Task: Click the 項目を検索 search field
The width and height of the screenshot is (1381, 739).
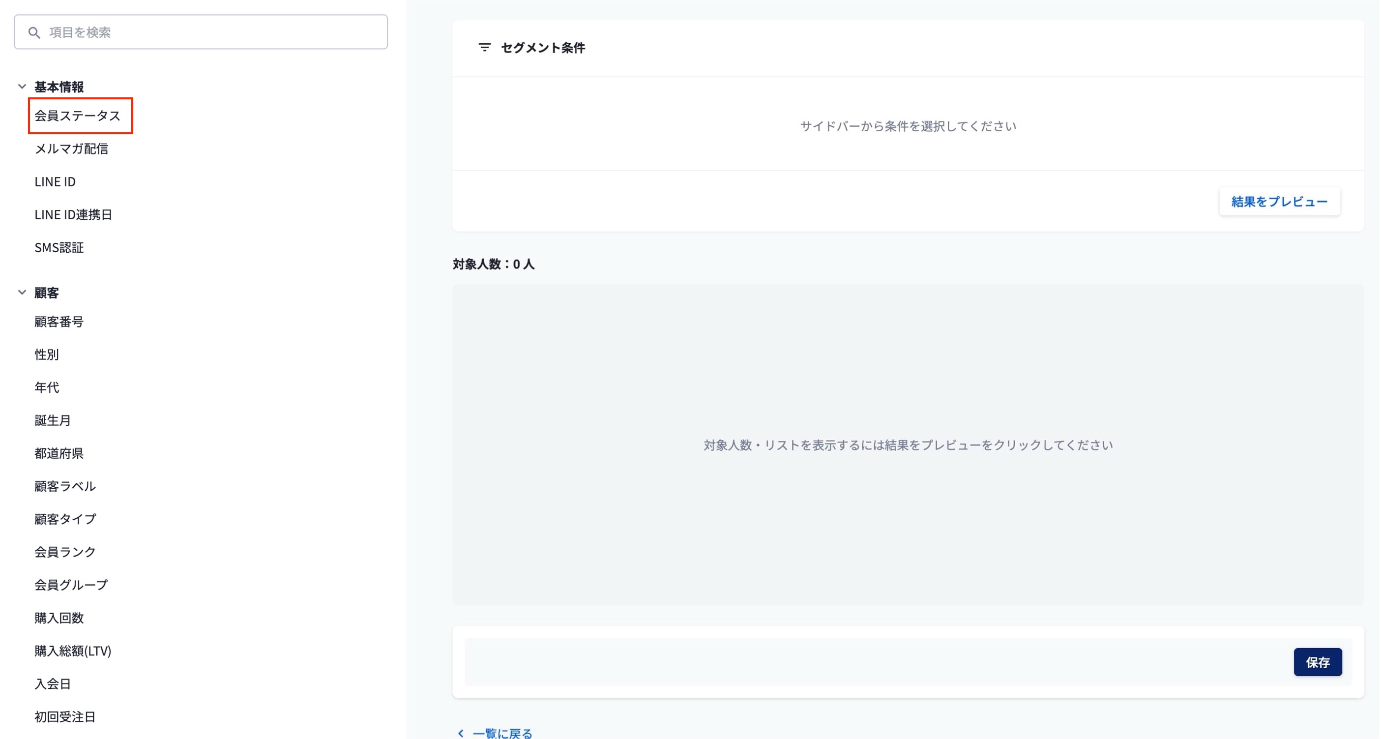Action: click(x=214, y=32)
